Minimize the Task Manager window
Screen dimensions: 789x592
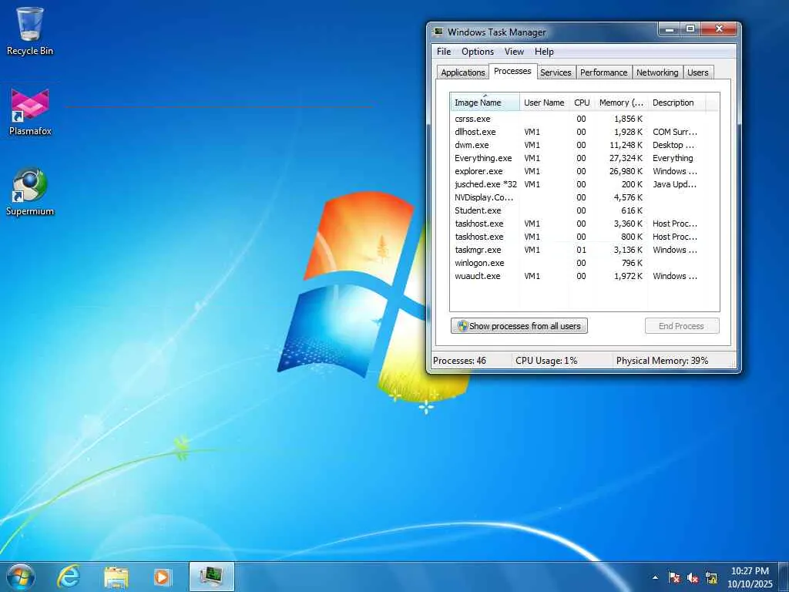670,30
